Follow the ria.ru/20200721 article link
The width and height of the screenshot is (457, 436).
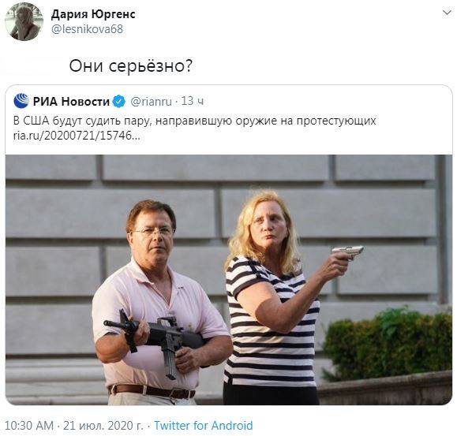tap(77, 136)
